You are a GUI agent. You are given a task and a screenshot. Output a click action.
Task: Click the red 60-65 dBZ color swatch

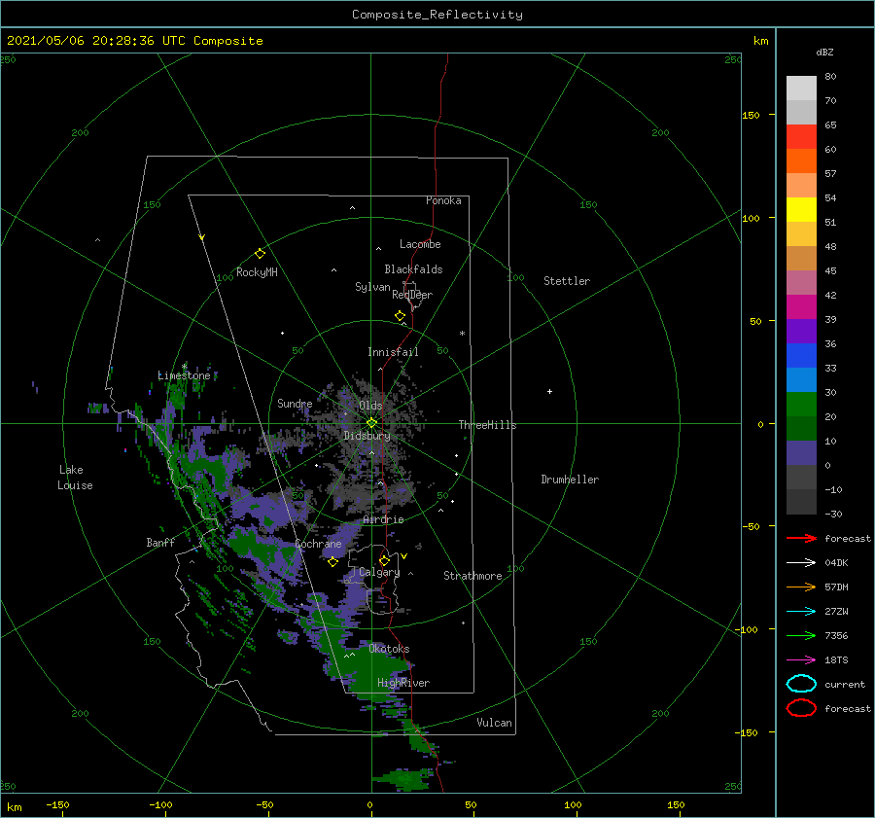click(x=801, y=137)
